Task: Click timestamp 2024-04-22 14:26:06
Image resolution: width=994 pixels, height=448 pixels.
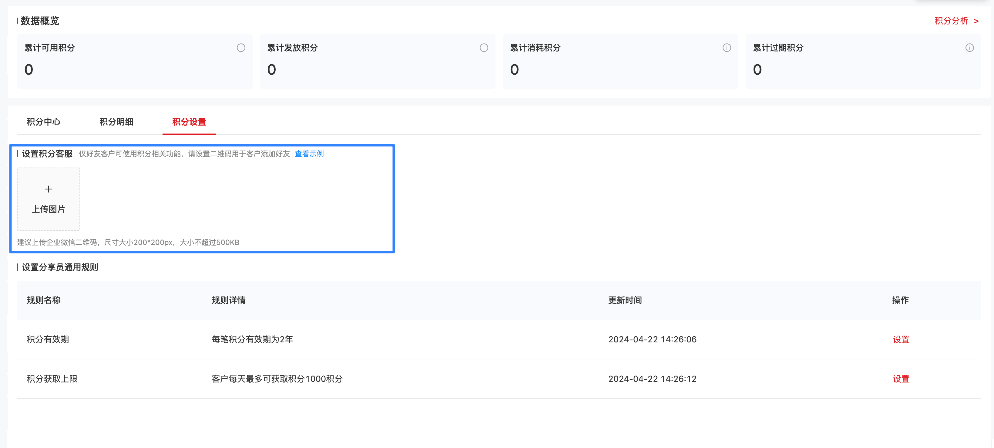Action: point(652,339)
